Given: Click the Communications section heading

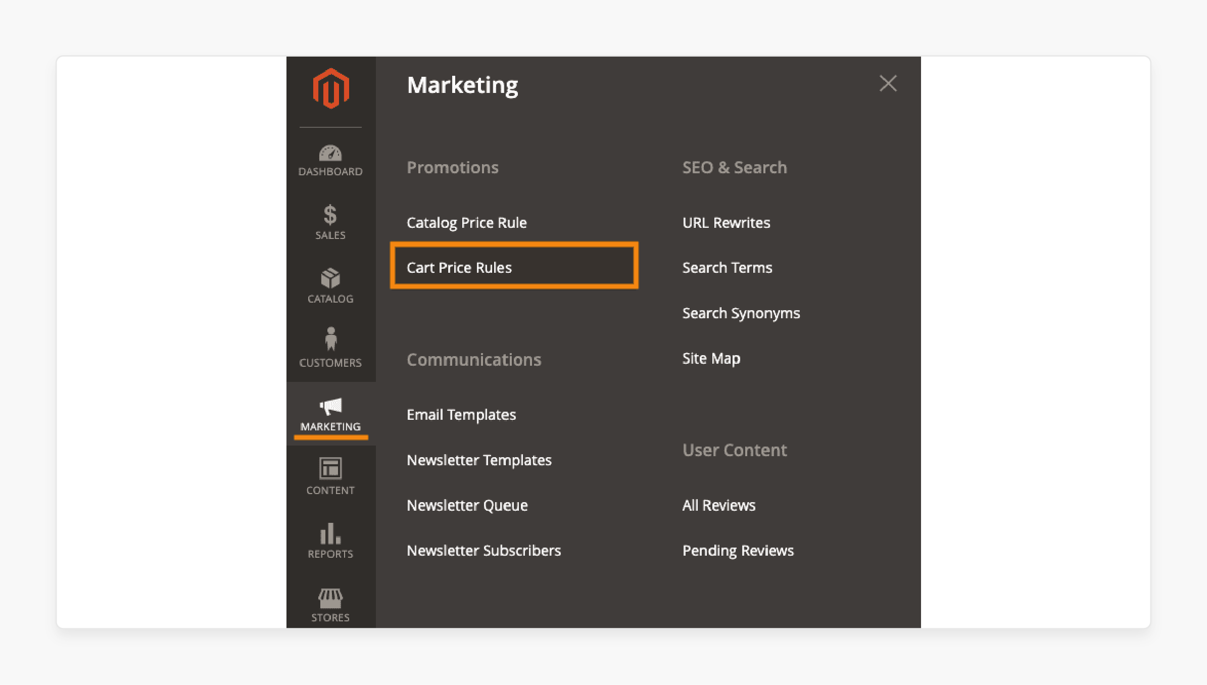Looking at the screenshot, I should click(x=473, y=360).
